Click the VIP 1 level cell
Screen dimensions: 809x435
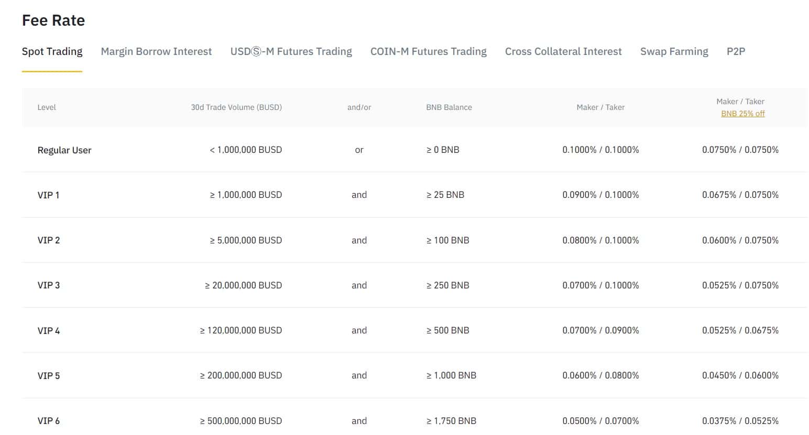[x=48, y=195]
